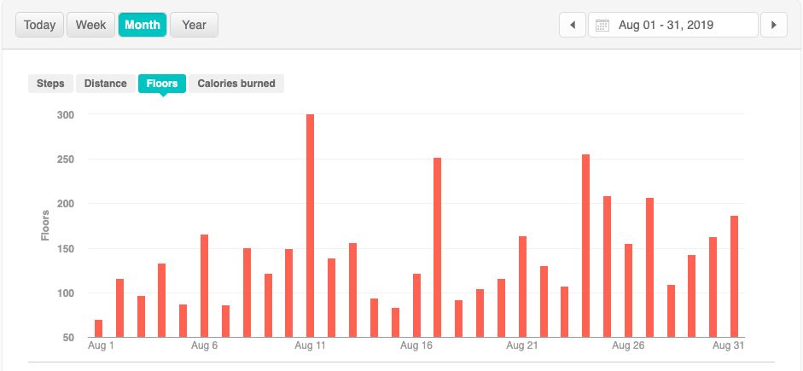Select the Month view button
Image resolution: width=803 pixels, height=371 pixels.
click(143, 25)
